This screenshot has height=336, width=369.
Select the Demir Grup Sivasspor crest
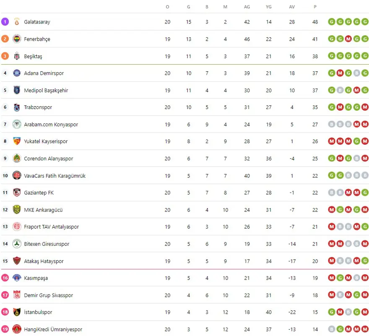[17, 295]
